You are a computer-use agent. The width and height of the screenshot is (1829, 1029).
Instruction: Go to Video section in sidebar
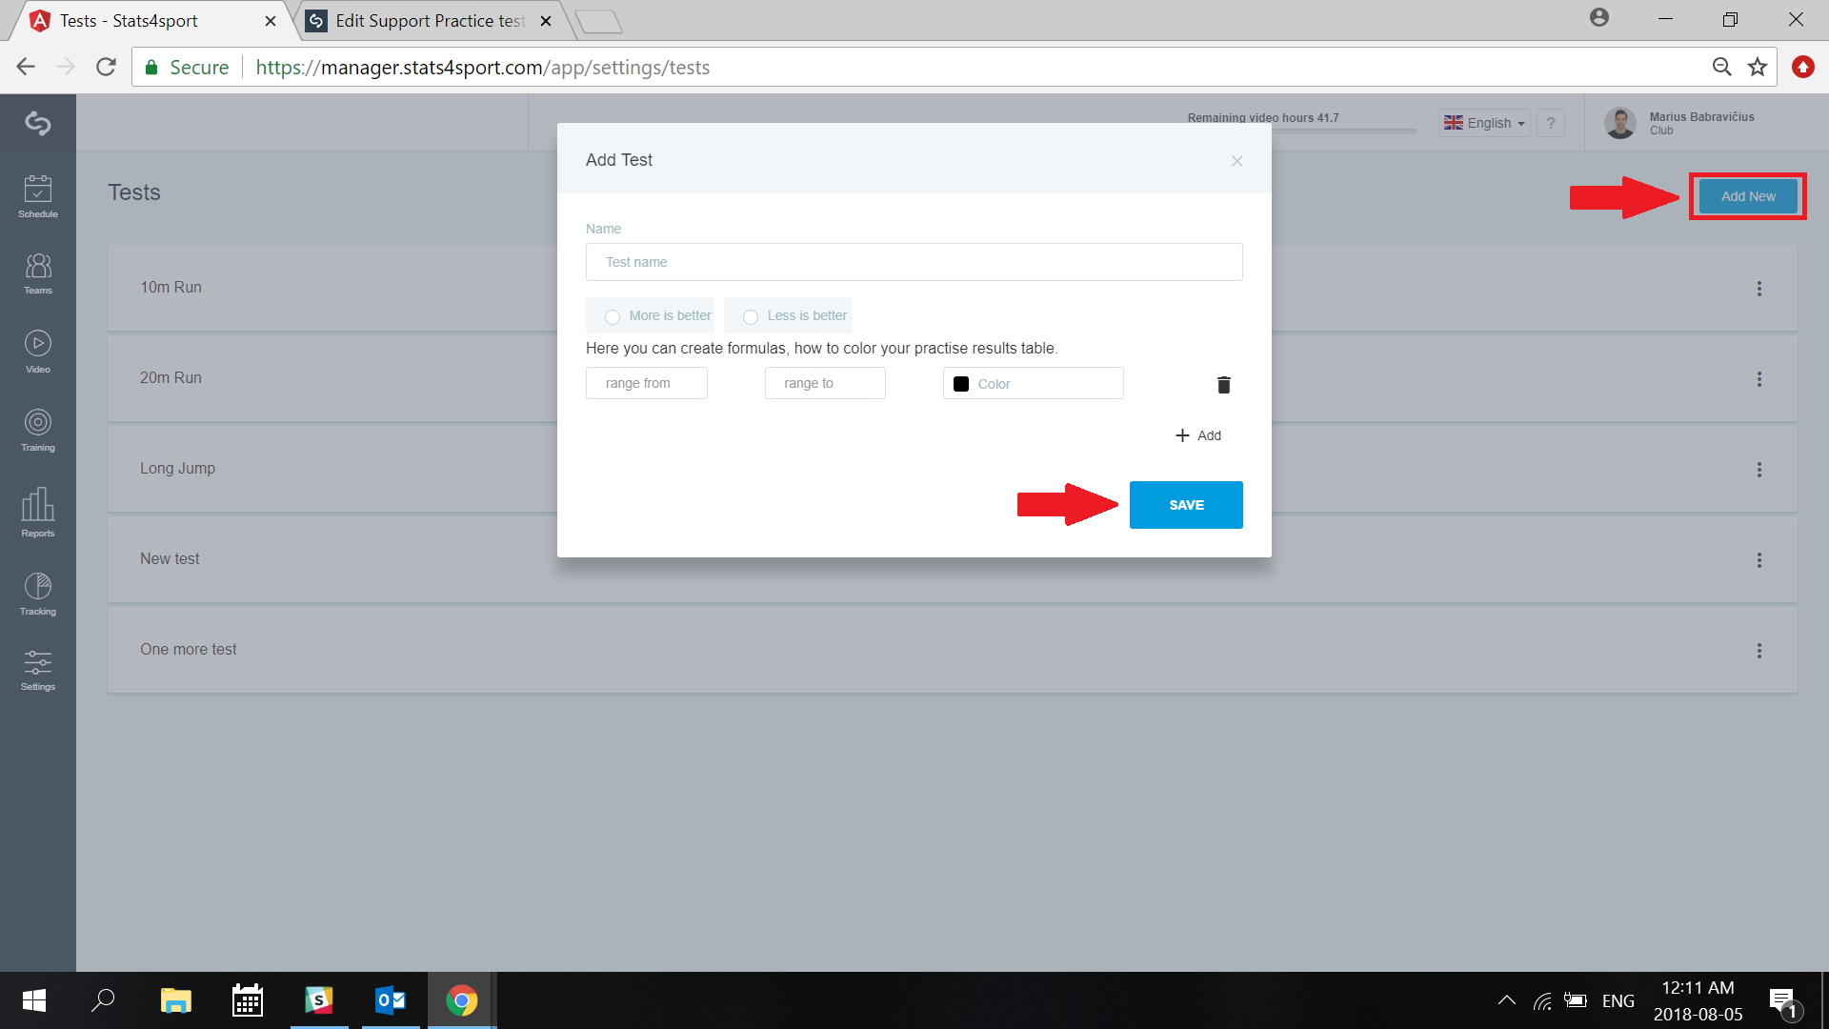38,352
